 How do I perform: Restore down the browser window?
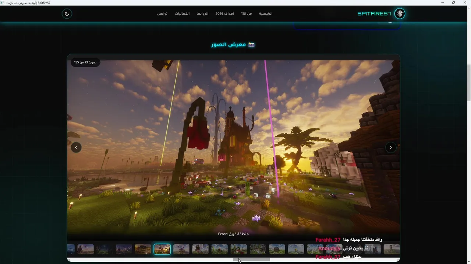click(453, 3)
